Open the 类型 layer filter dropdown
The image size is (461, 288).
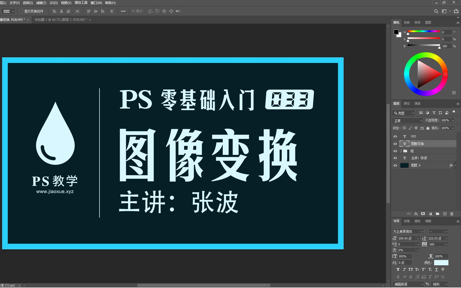pos(403,113)
